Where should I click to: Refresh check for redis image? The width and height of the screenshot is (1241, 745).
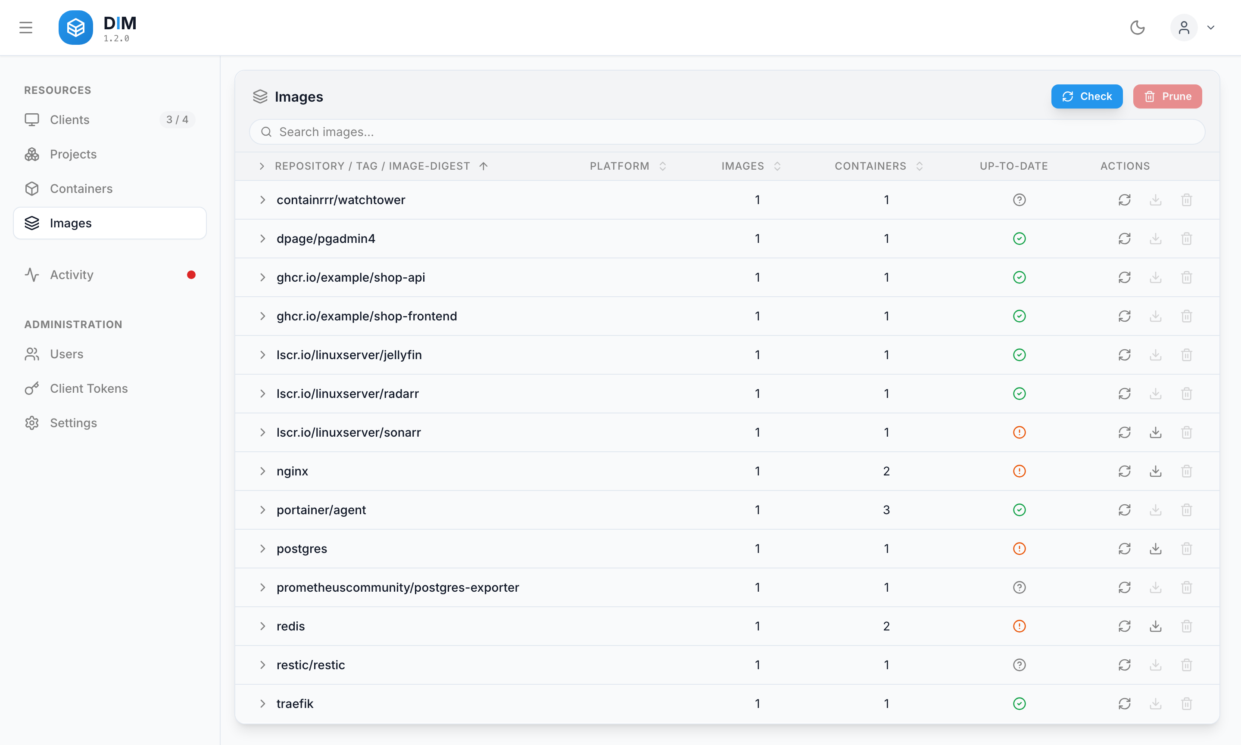pos(1125,626)
